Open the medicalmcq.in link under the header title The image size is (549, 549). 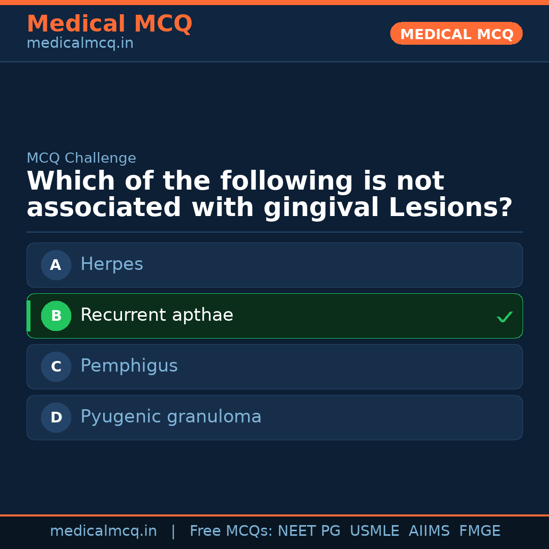[80, 44]
